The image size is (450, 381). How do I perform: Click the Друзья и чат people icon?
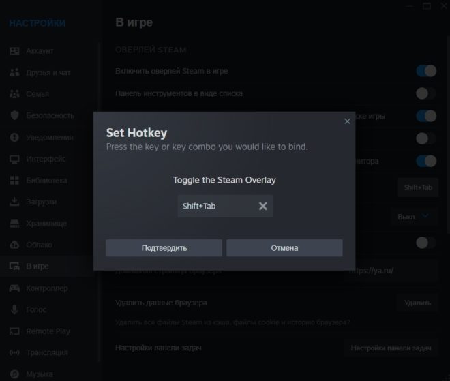(14, 72)
